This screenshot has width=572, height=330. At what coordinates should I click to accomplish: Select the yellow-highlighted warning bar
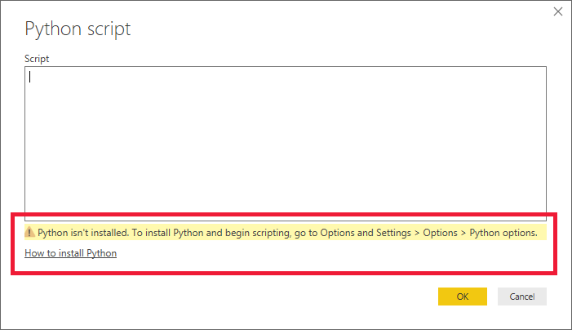tap(286, 233)
